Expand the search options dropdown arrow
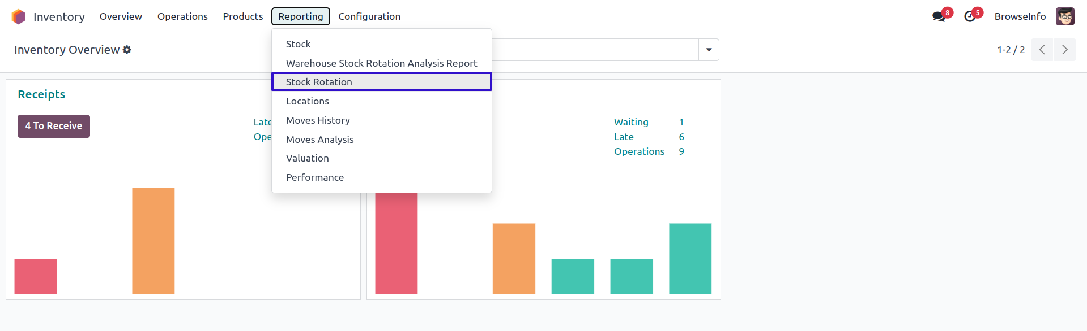 tap(709, 50)
